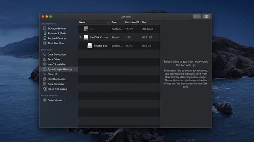Click the Android Devices icon

click(45, 38)
